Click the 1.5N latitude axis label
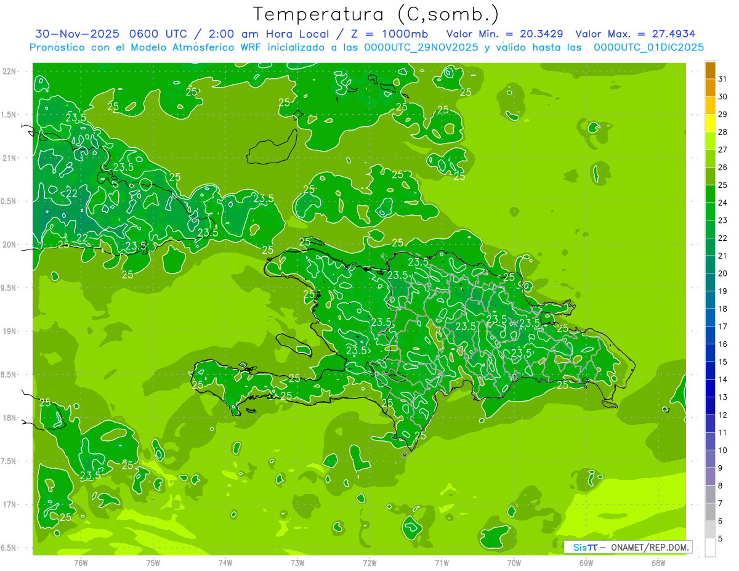Viewport: 739px width, 571px height. coord(9,115)
